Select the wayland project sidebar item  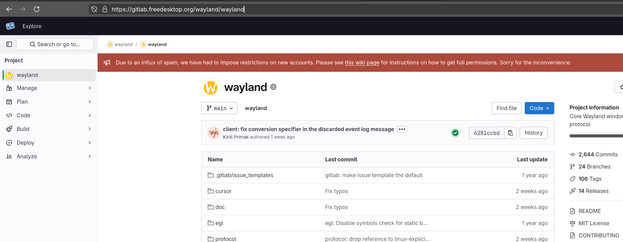click(49, 75)
